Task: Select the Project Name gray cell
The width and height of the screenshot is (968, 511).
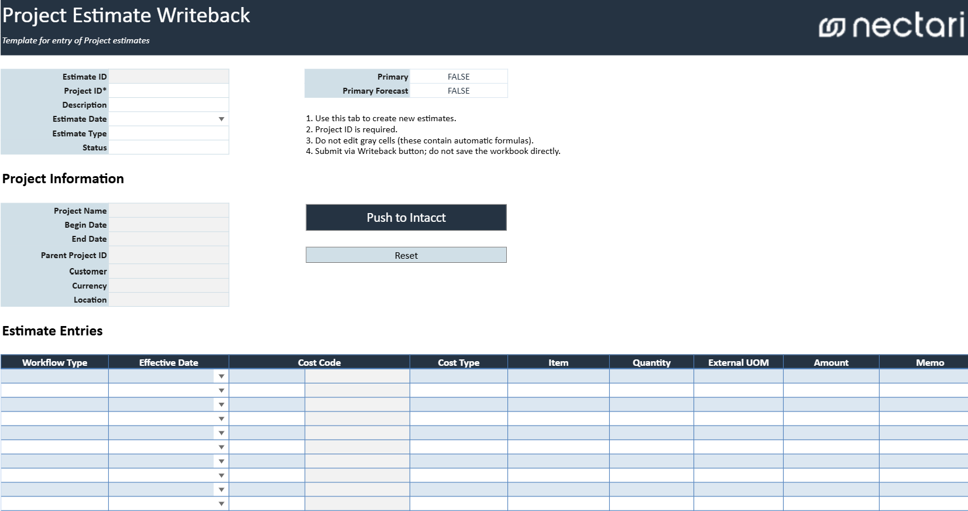Action: pos(169,211)
